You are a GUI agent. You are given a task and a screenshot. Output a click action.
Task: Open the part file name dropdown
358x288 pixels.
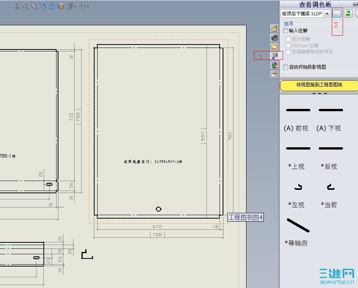click(327, 14)
